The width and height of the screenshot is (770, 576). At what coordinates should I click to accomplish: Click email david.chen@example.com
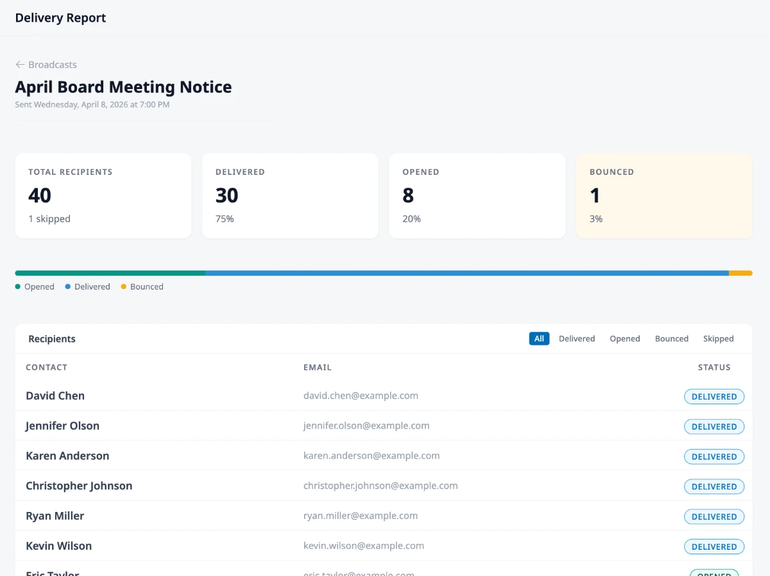361,395
